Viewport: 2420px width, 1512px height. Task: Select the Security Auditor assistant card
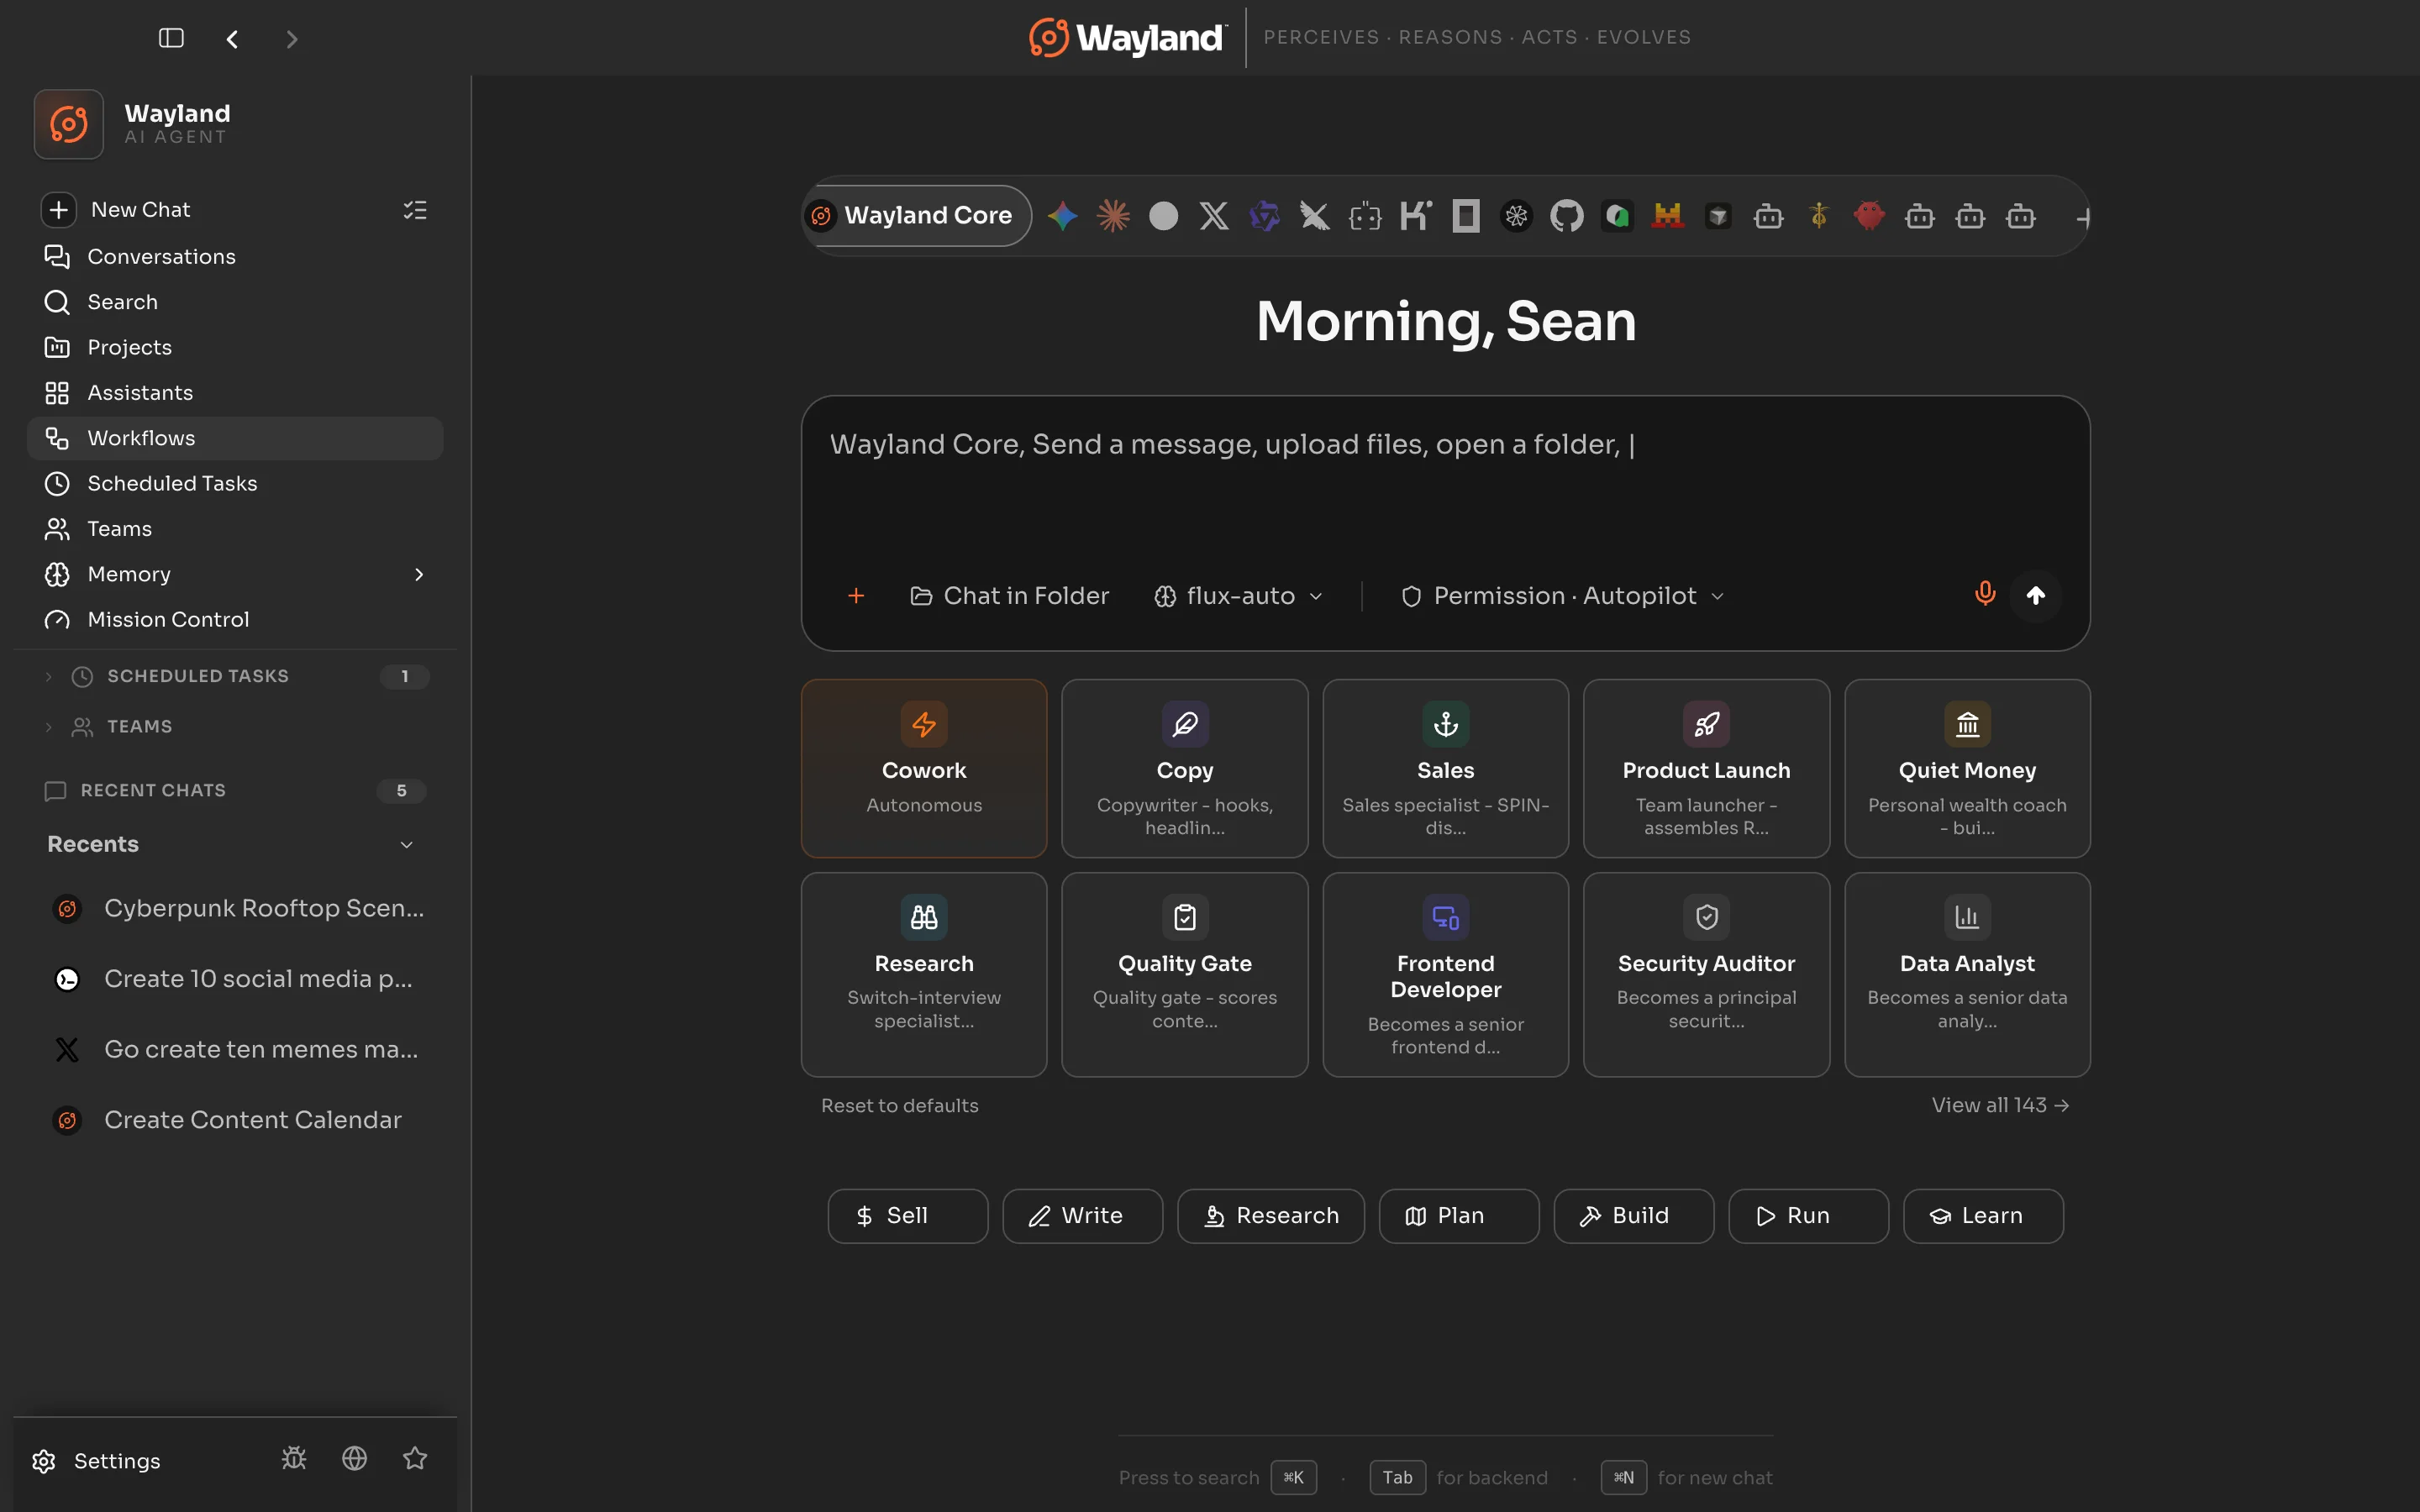click(1706, 974)
